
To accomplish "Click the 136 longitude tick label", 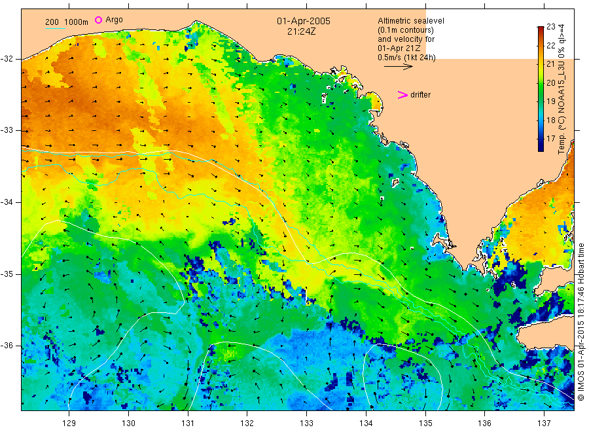I will [x=484, y=423].
